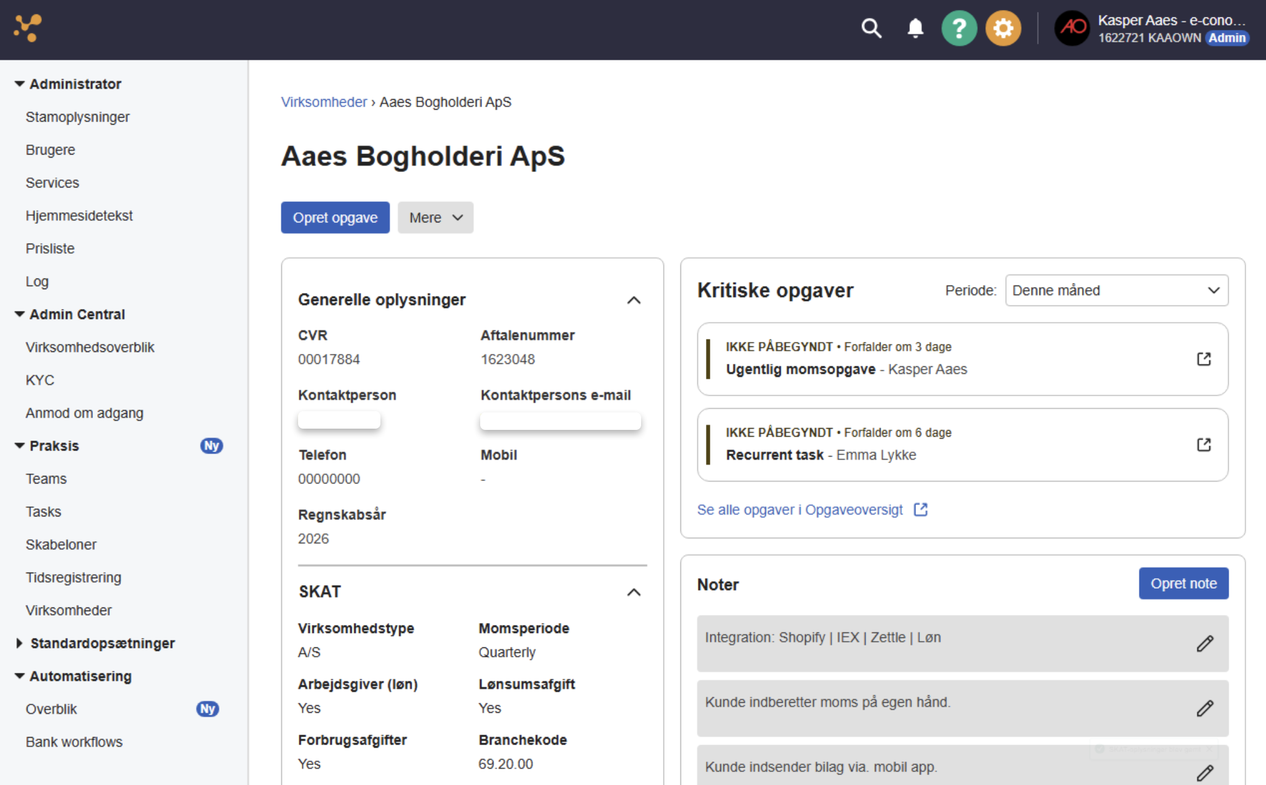Viewport: 1266px width, 785px height.
Task: Click the Regnskabsår value 2026
Action: (x=313, y=539)
